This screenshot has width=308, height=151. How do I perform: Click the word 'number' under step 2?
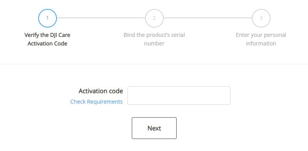[x=154, y=43]
